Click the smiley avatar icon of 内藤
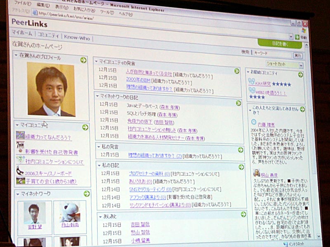 coord(254,122)
